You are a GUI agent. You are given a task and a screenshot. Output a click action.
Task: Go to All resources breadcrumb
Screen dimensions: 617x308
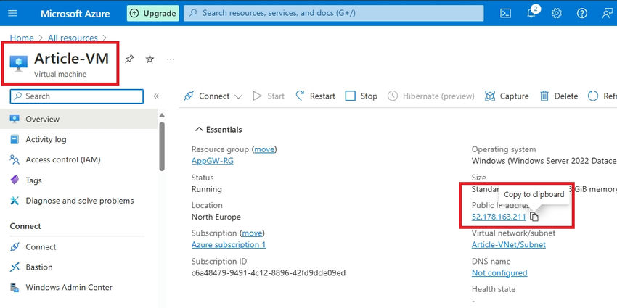pyautogui.click(x=73, y=38)
